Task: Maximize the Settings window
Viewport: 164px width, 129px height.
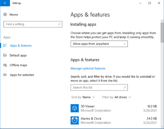Action: pyautogui.click(x=150, y=3)
